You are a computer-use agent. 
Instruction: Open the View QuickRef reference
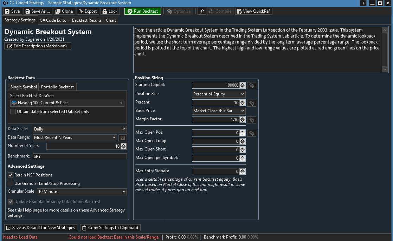pyautogui.click(x=253, y=11)
